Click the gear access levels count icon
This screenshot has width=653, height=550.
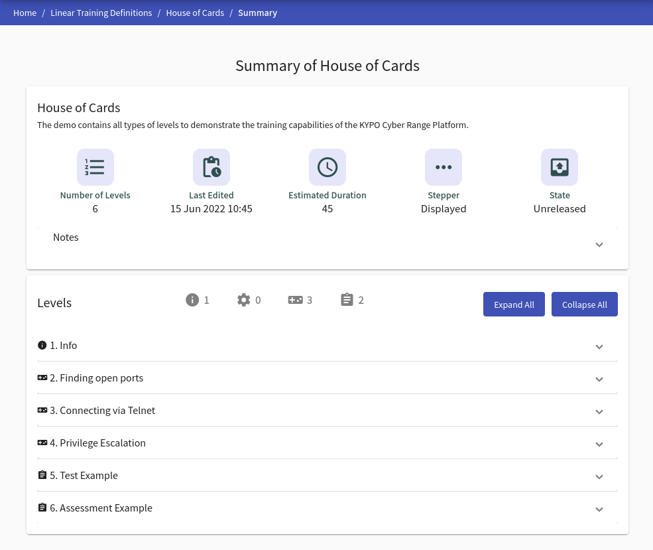coord(243,300)
